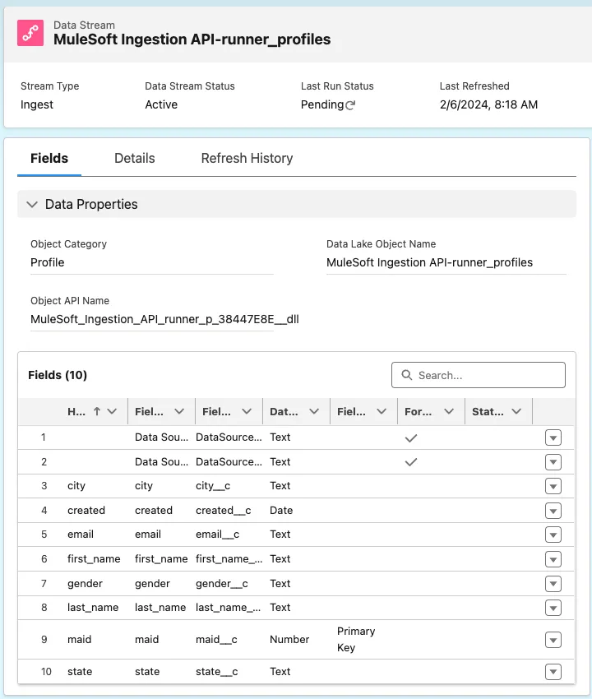Click the Dat... column header label
592x699 pixels.
pyautogui.click(x=284, y=411)
